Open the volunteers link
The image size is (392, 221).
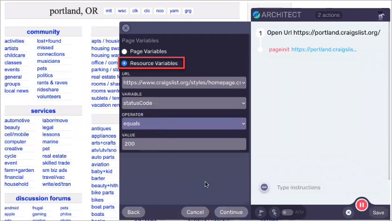(x=49, y=96)
